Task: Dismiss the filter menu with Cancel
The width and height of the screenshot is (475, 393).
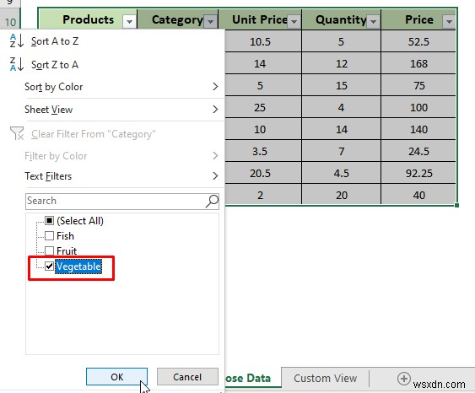Action: point(187,377)
